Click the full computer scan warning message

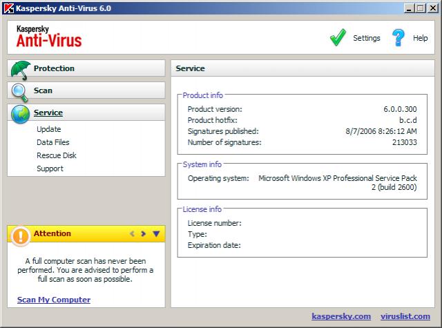coord(86,270)
